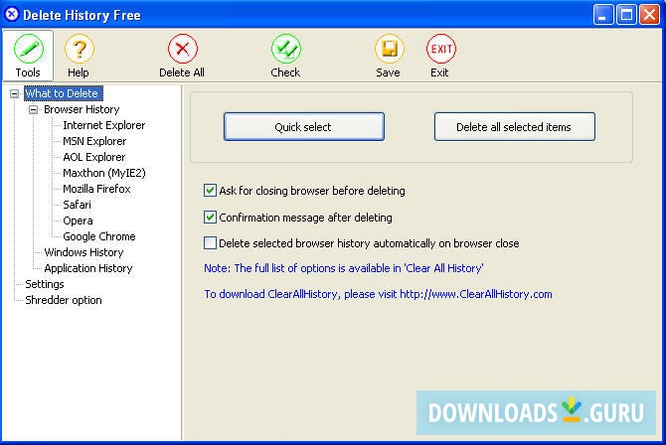
Task: Click the Delete All red X icon
Action: tap(182, 49)
